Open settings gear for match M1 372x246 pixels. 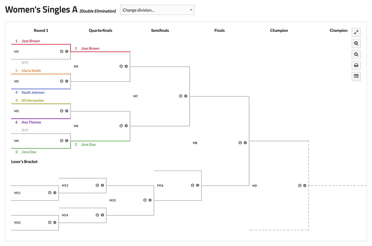[x=67, y=51]
